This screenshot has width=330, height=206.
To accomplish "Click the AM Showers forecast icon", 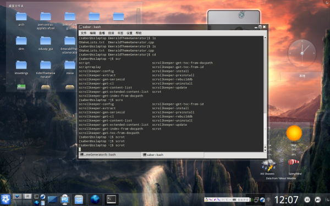I will (x=268, y=165).
